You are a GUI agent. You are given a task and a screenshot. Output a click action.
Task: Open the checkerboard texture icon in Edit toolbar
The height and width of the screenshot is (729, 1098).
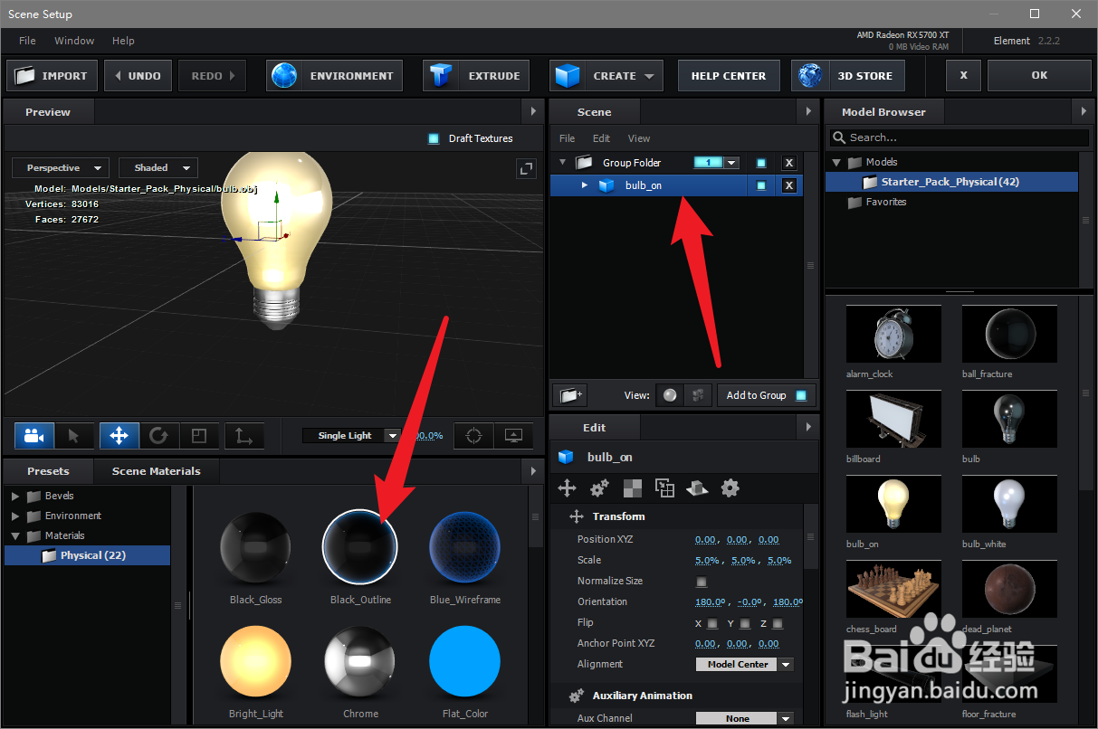click(632, 488)
